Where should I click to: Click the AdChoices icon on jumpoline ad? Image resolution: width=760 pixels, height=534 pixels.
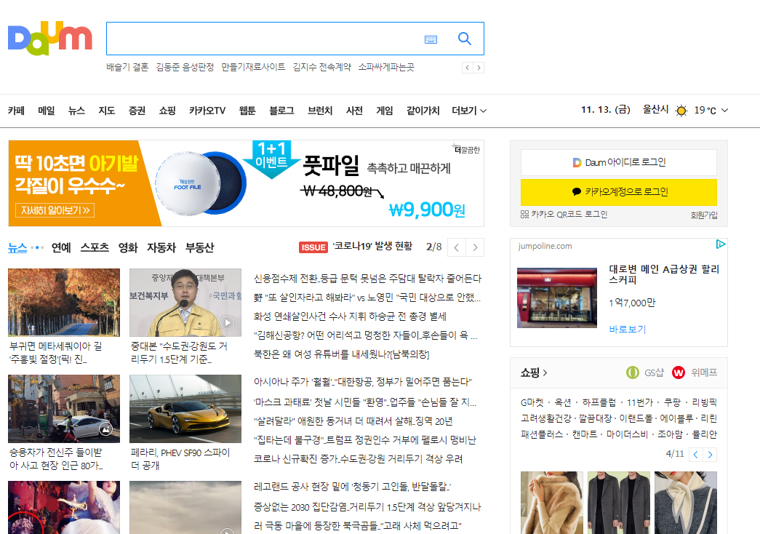click(720, 245)
